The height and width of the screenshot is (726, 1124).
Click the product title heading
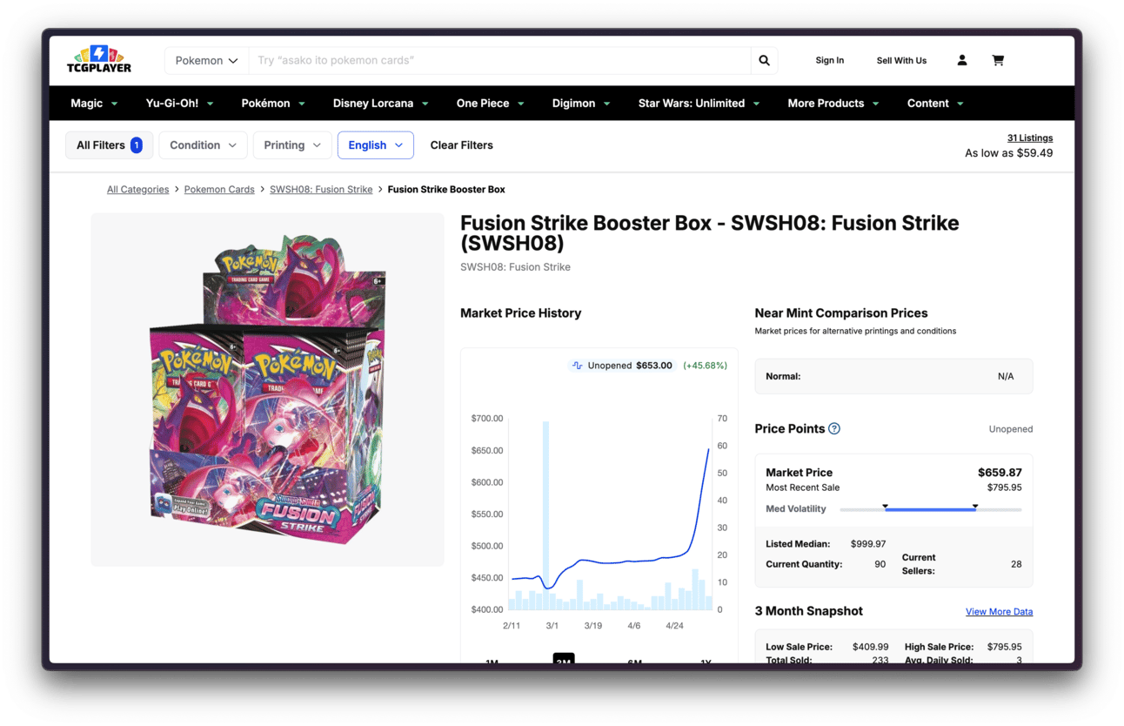point(710,232)
